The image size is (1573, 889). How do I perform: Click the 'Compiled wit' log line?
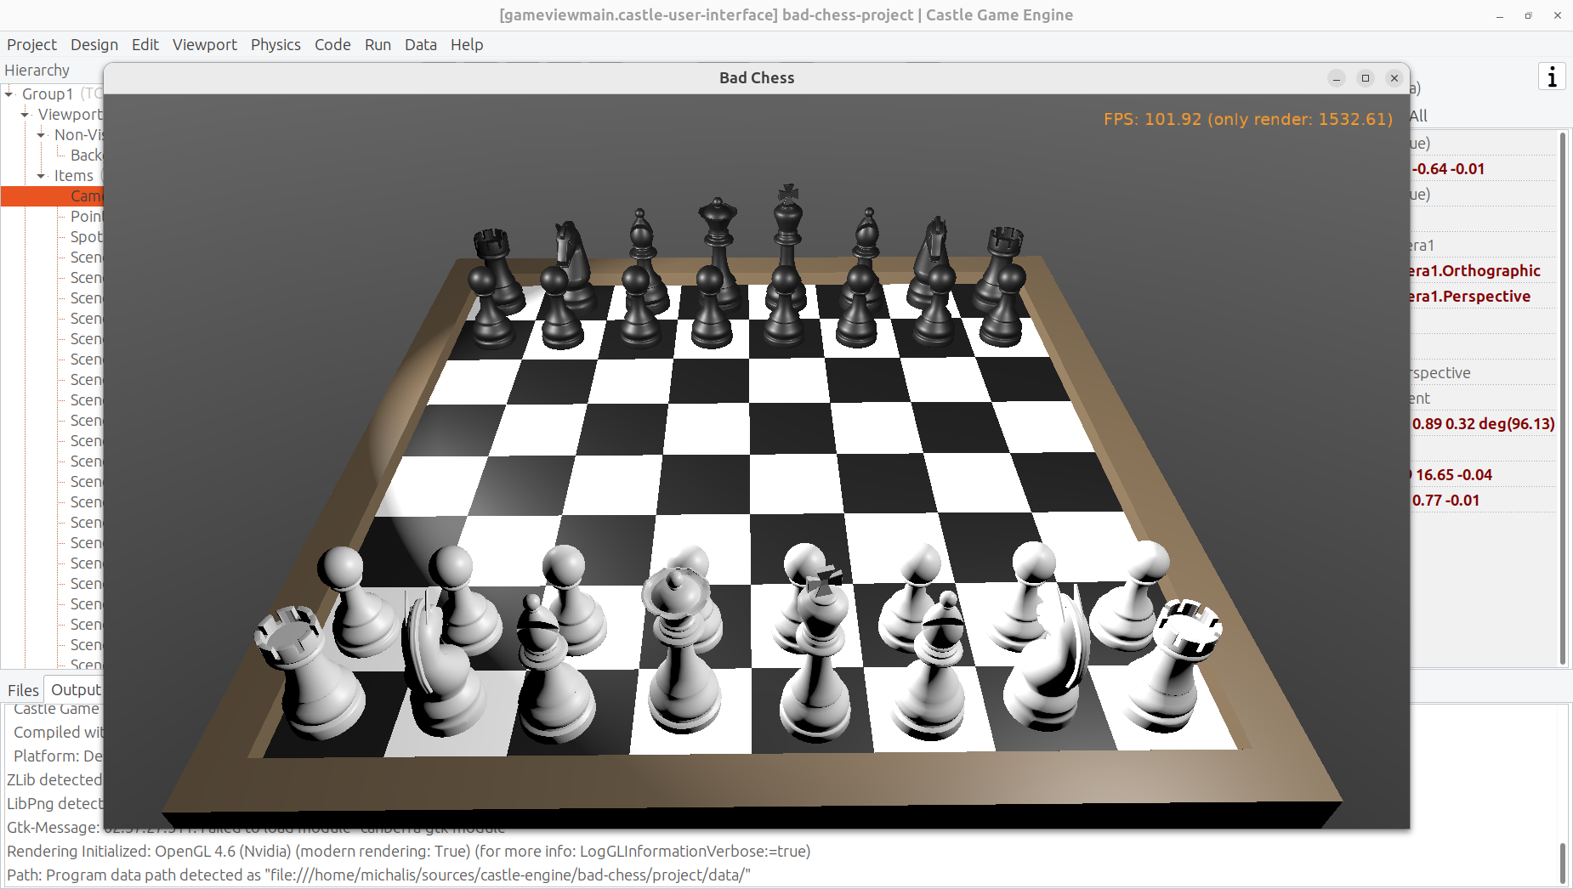58,732
